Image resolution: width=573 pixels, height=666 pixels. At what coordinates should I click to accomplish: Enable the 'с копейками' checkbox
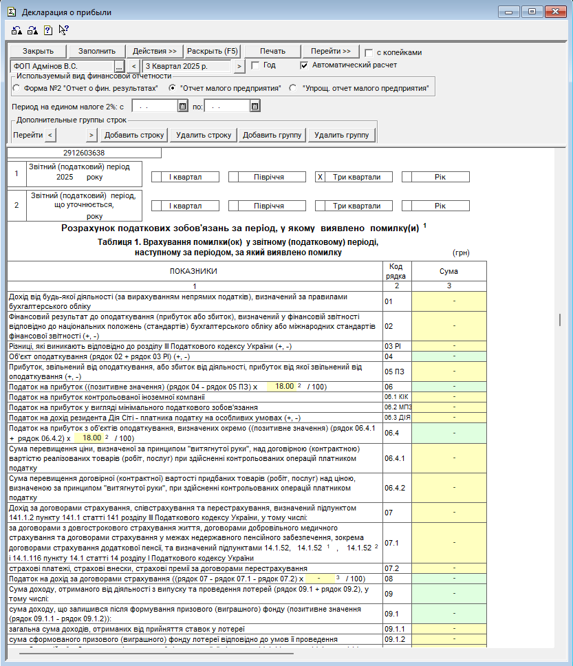(369, 52)
